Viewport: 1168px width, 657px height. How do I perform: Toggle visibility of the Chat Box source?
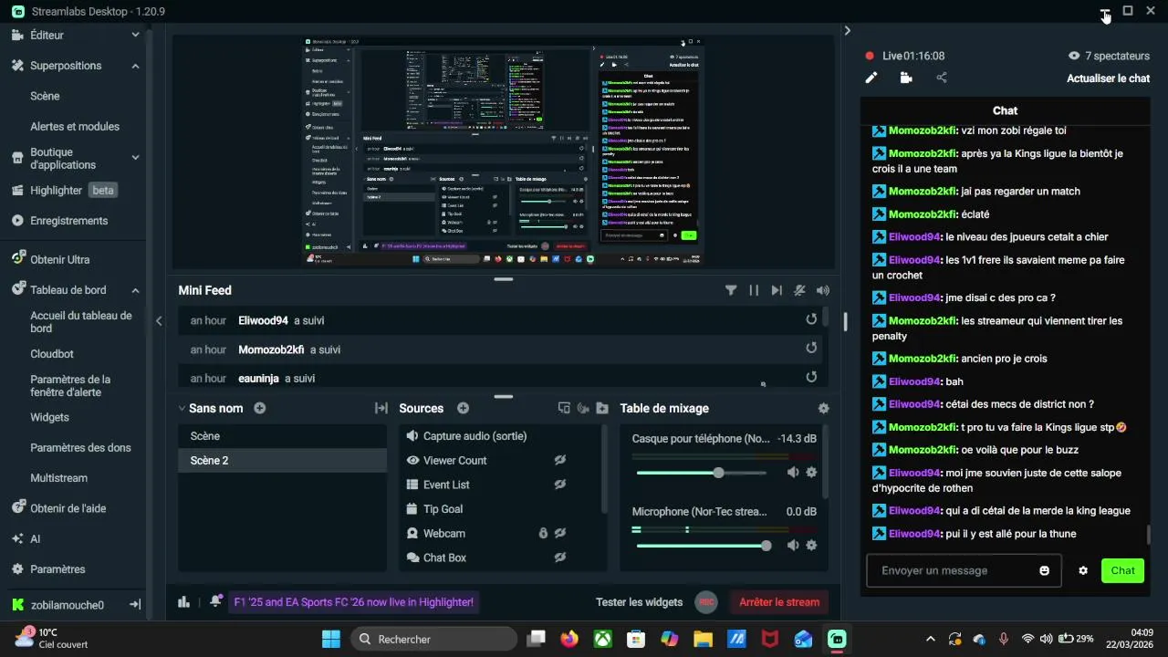point(560,557)
